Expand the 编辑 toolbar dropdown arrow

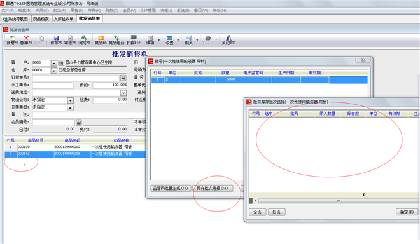[158, 40]
